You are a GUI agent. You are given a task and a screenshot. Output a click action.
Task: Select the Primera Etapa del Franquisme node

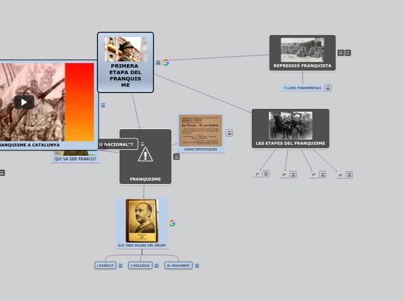[x=125, y=63]
